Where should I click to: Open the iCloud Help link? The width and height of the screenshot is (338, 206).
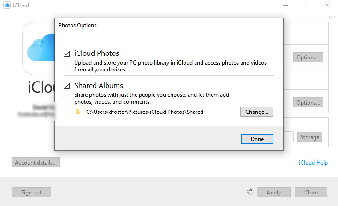coord(313,163)
